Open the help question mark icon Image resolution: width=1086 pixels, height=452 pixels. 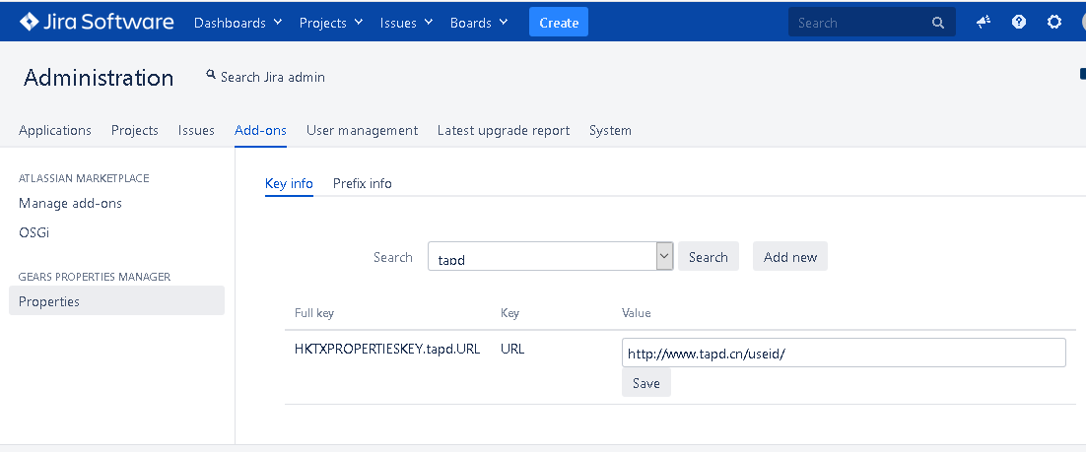click(1019, 22)
